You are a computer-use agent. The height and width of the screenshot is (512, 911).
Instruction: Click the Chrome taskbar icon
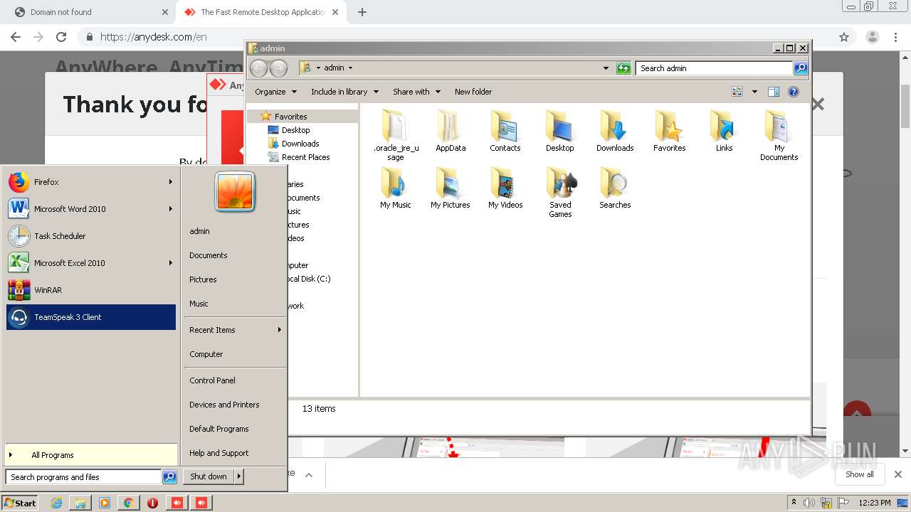click(128, 503)
